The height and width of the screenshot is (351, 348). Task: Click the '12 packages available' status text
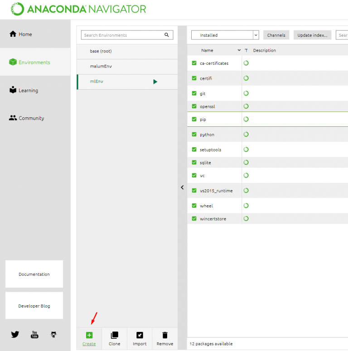tap(211, 344)
